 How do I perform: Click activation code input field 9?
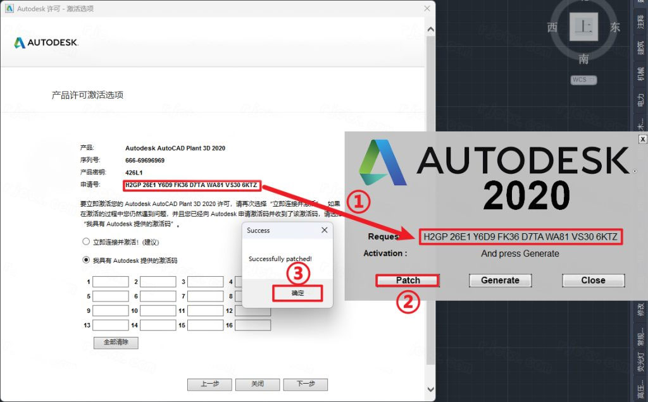point(110,310)
